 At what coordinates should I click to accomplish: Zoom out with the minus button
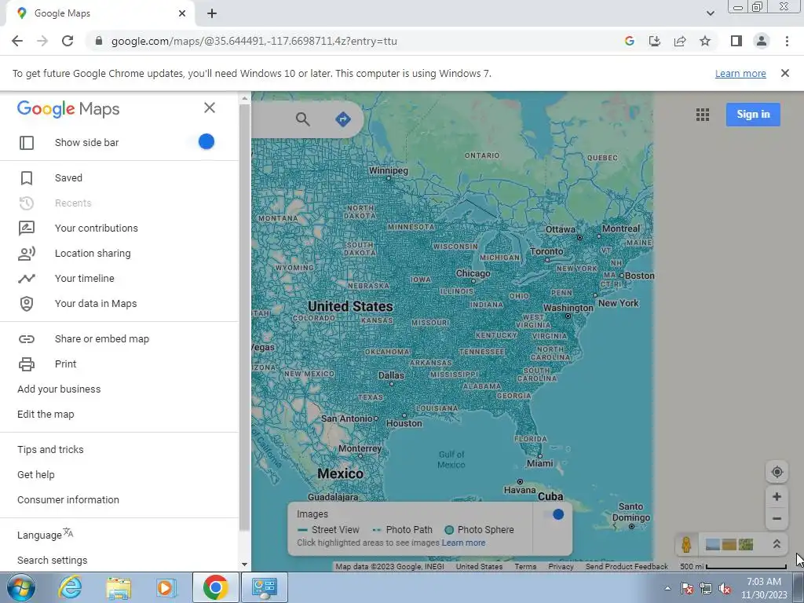(x=777, y=518)
